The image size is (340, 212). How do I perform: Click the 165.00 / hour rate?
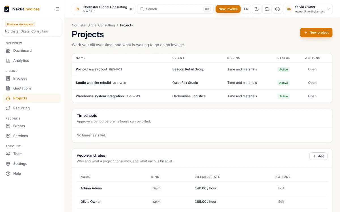click(x=205, y=202)
